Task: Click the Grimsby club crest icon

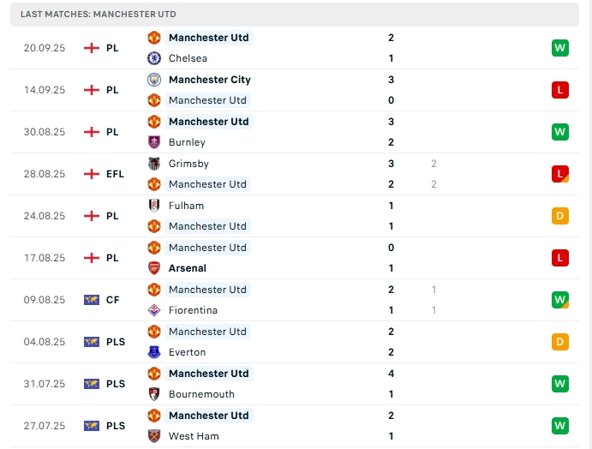Action: point(154,164)
